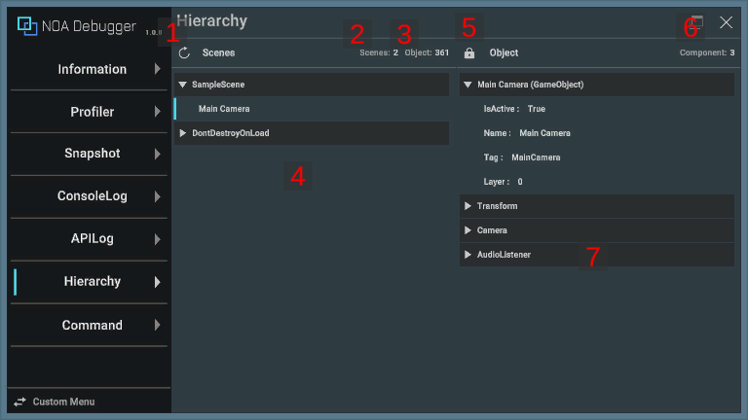Click the Custom Menu label

[63, 402]
